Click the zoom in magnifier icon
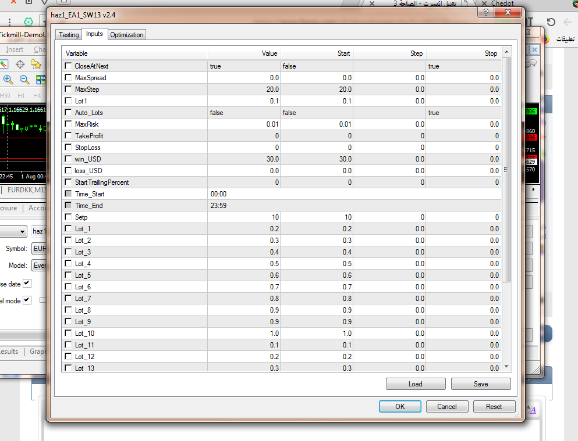The image size is (578, 441). pyautogui.click(x=8, y=80)
